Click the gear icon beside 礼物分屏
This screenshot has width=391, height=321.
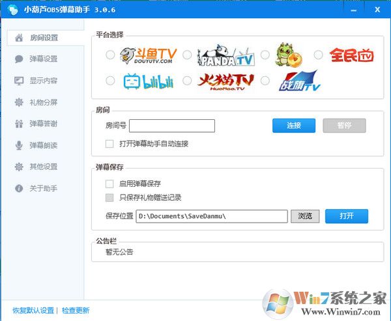(19, 102)
